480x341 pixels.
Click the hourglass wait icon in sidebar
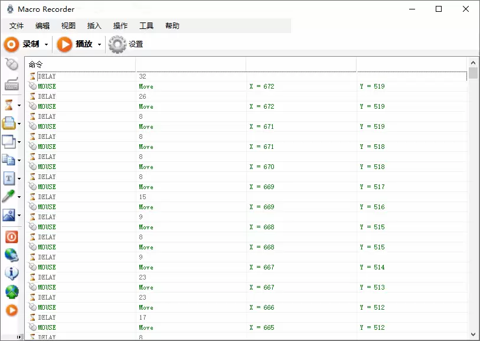9,105
